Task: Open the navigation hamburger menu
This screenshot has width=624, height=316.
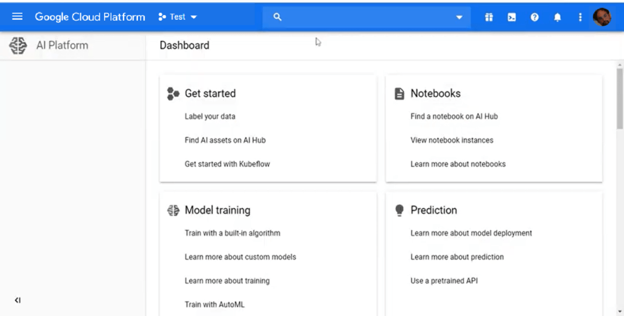Action: [x=17, y=16]
